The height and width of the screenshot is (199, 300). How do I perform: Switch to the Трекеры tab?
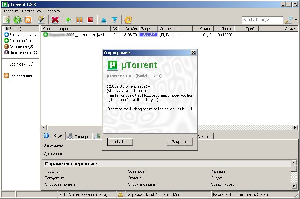(79, 136)
